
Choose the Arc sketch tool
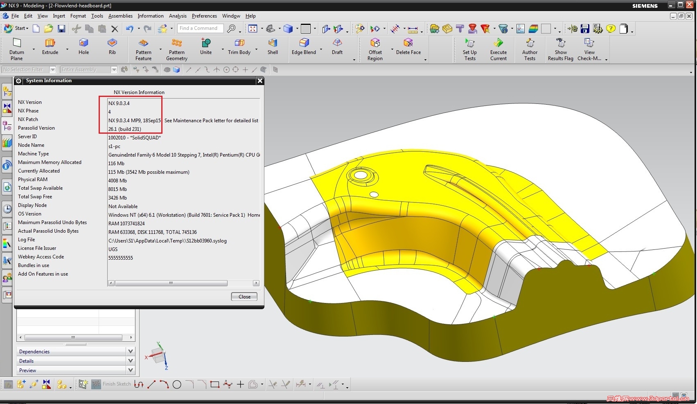coord(164,384)
